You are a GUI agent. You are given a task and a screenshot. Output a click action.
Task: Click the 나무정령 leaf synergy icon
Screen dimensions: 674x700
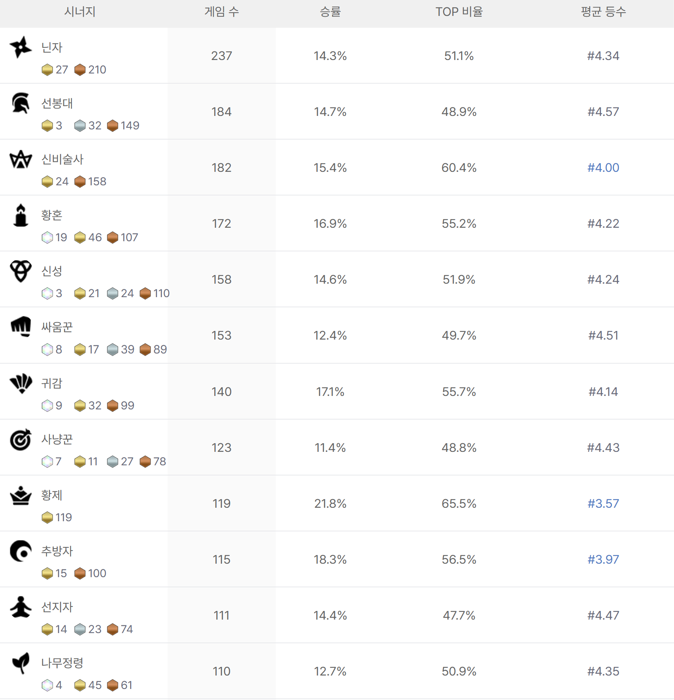click(20, 663)
